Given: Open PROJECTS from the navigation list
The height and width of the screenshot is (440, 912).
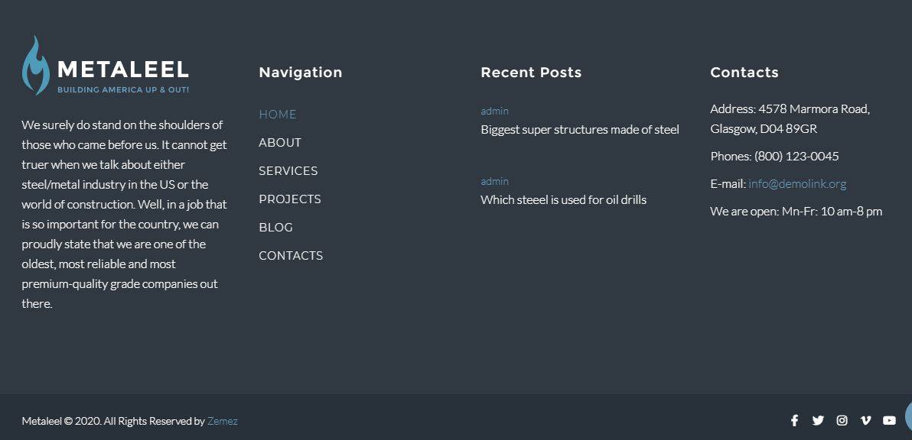Looking at the screenshot, I should click(x=290, y=199).
